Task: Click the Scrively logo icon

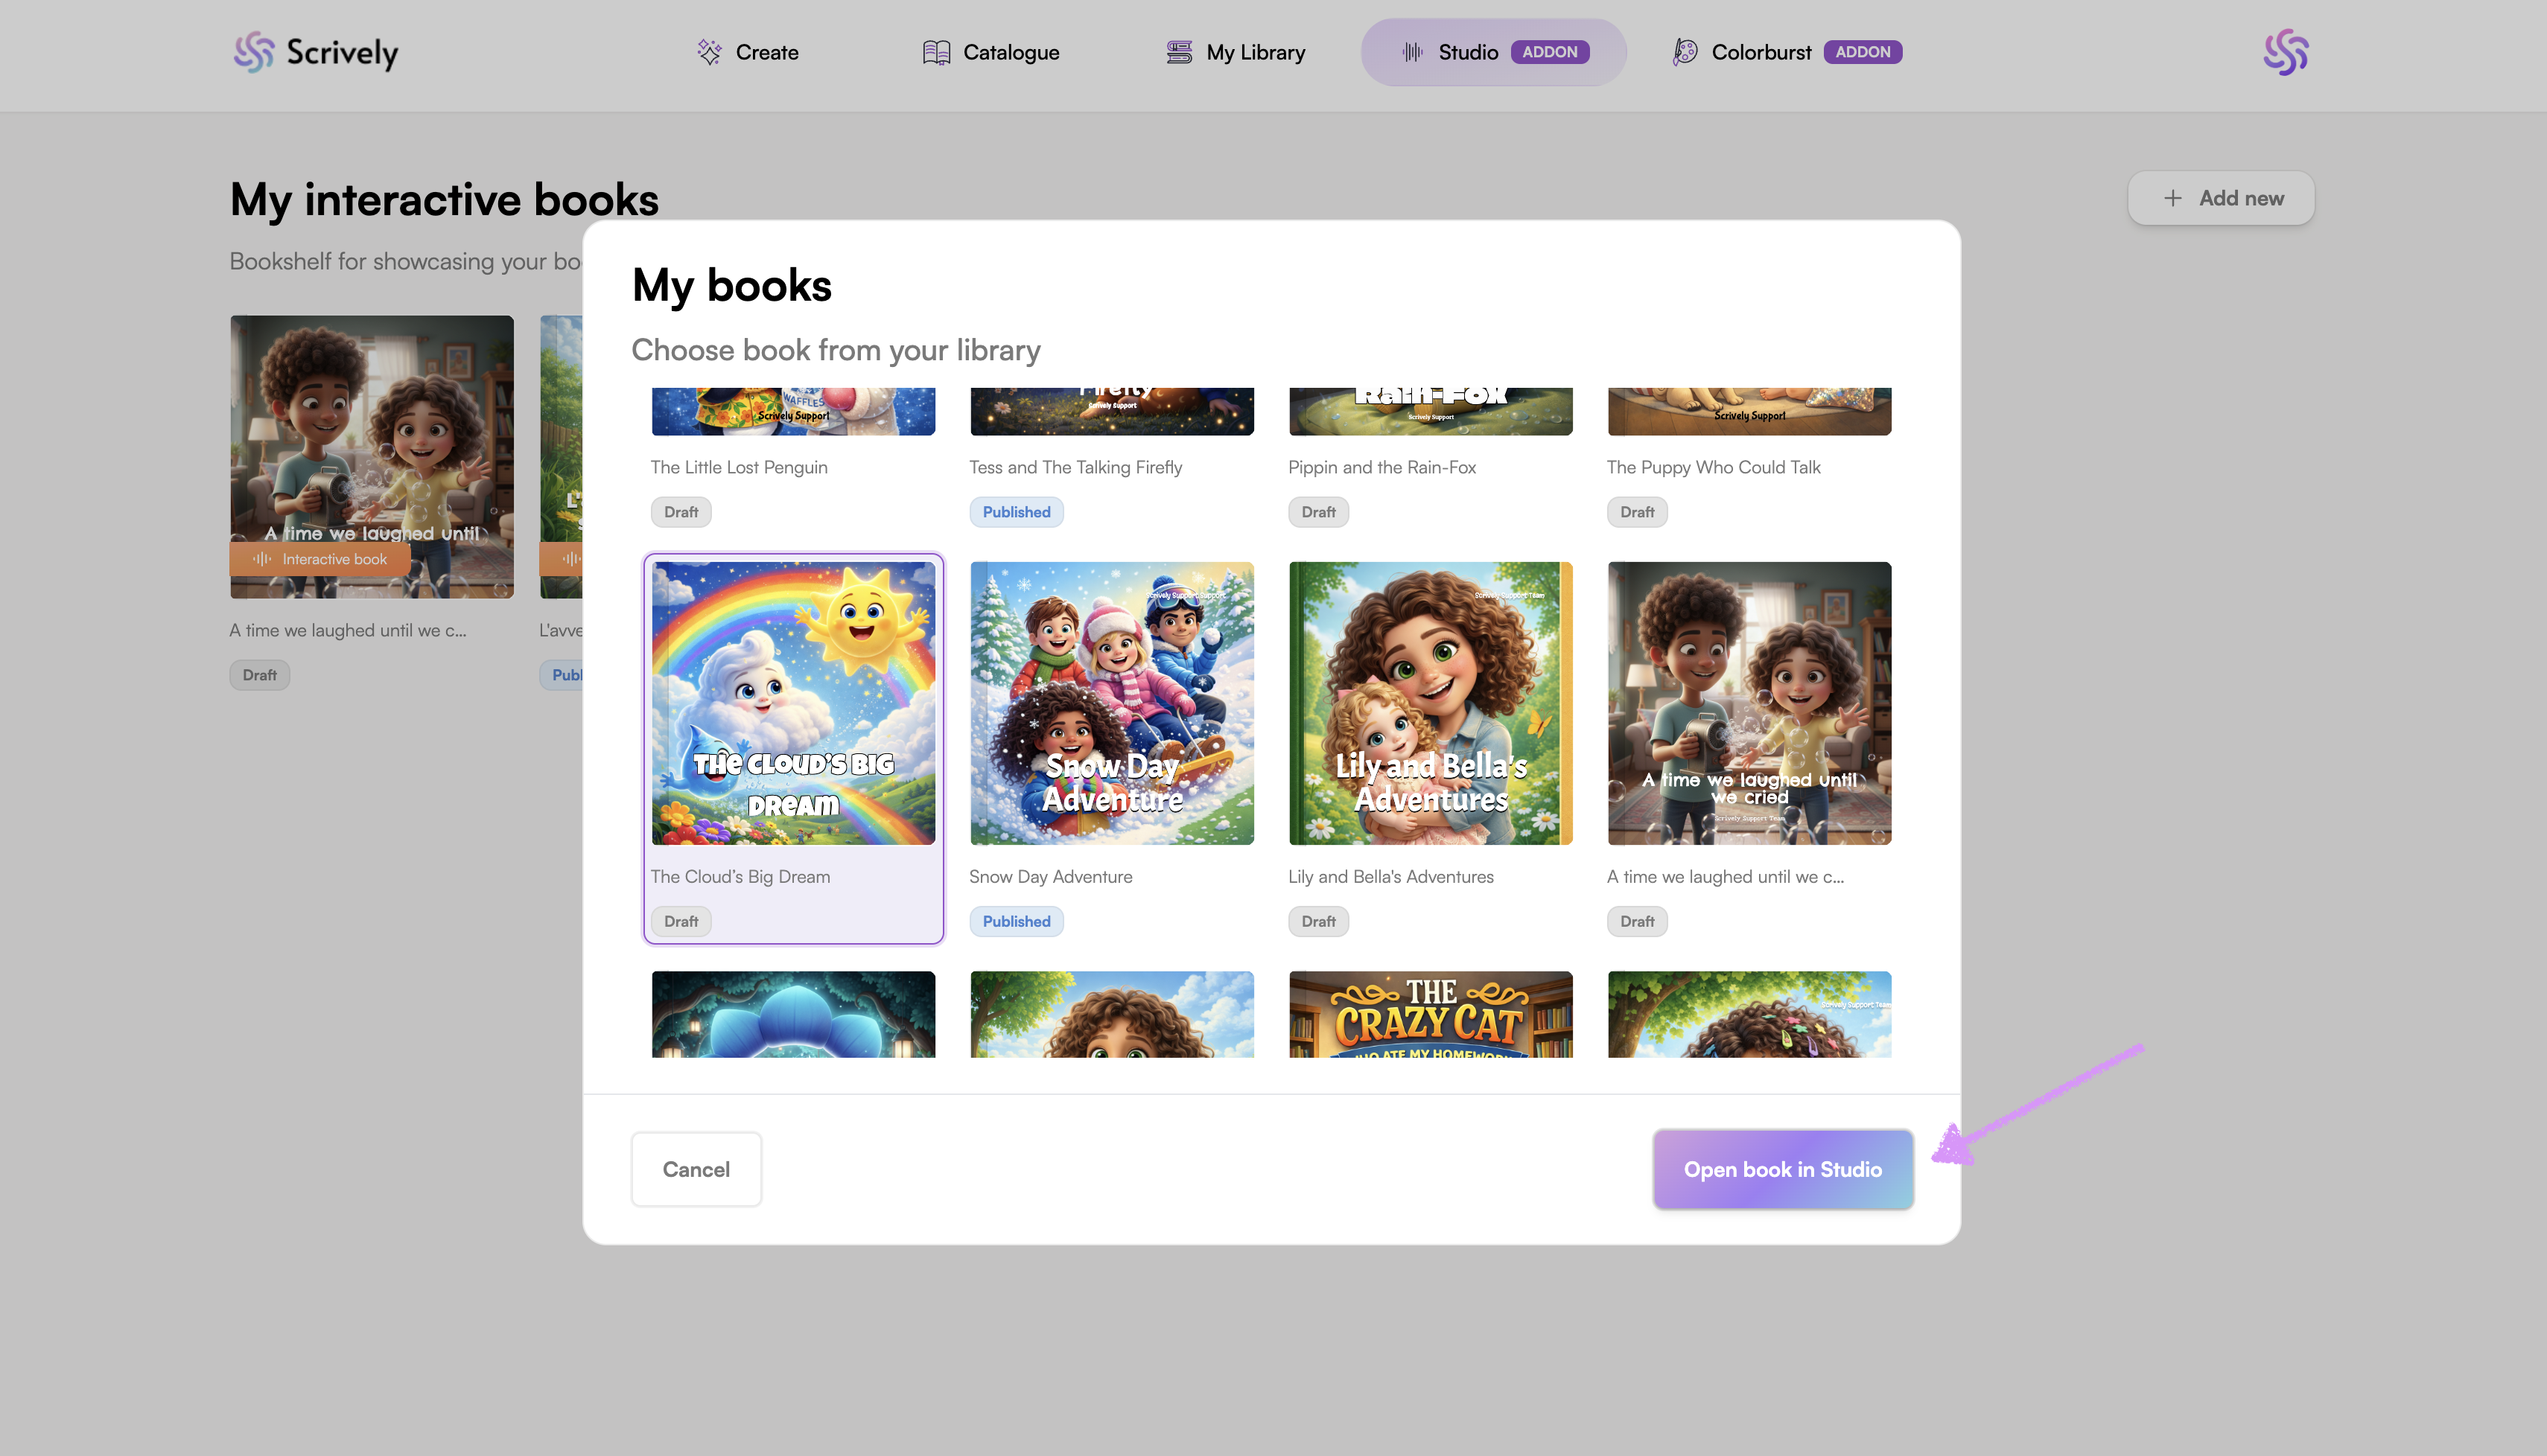Action: click(253, 52)
